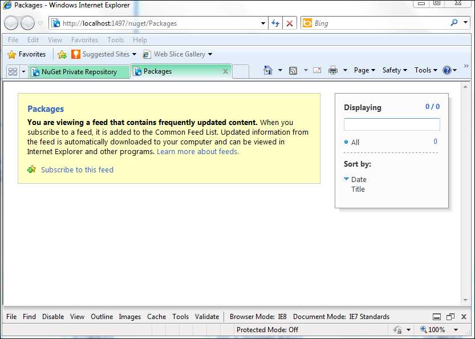The width and height of the screenshot is (475, 339).
Task: Open a new blank tab
Action: tap(241, 71)
